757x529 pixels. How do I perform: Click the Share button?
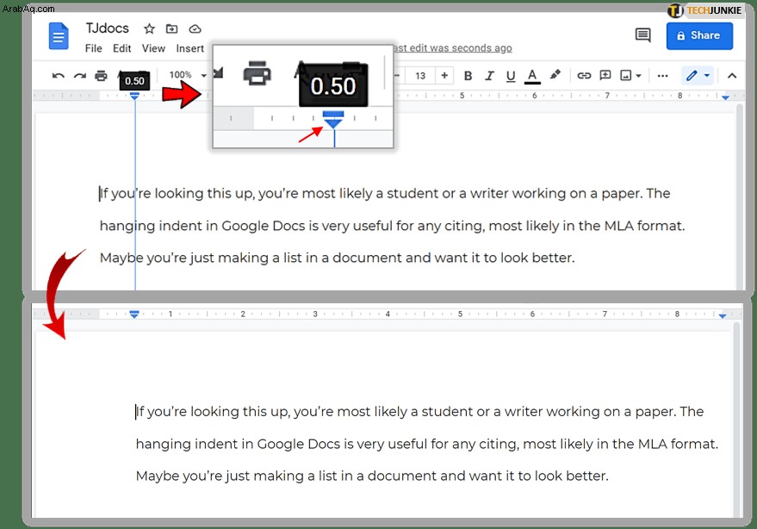tap(699, 35)
